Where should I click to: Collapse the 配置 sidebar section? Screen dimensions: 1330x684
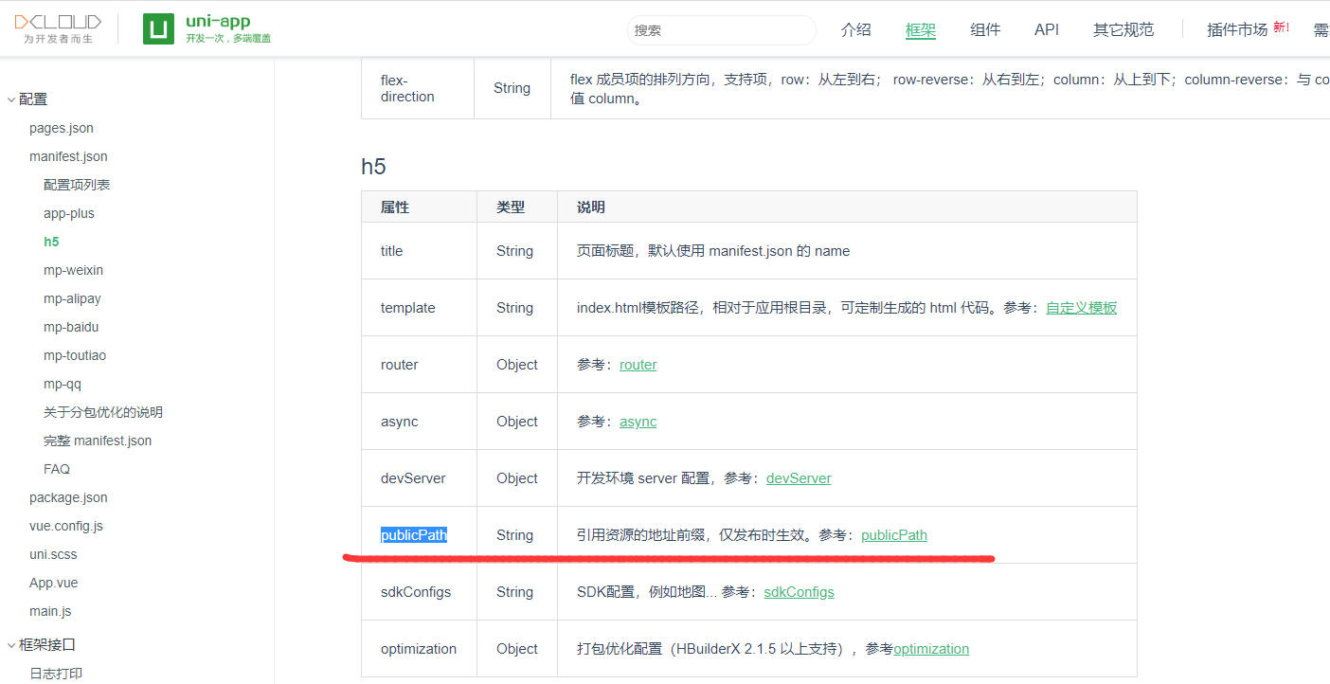click(31, 99)
